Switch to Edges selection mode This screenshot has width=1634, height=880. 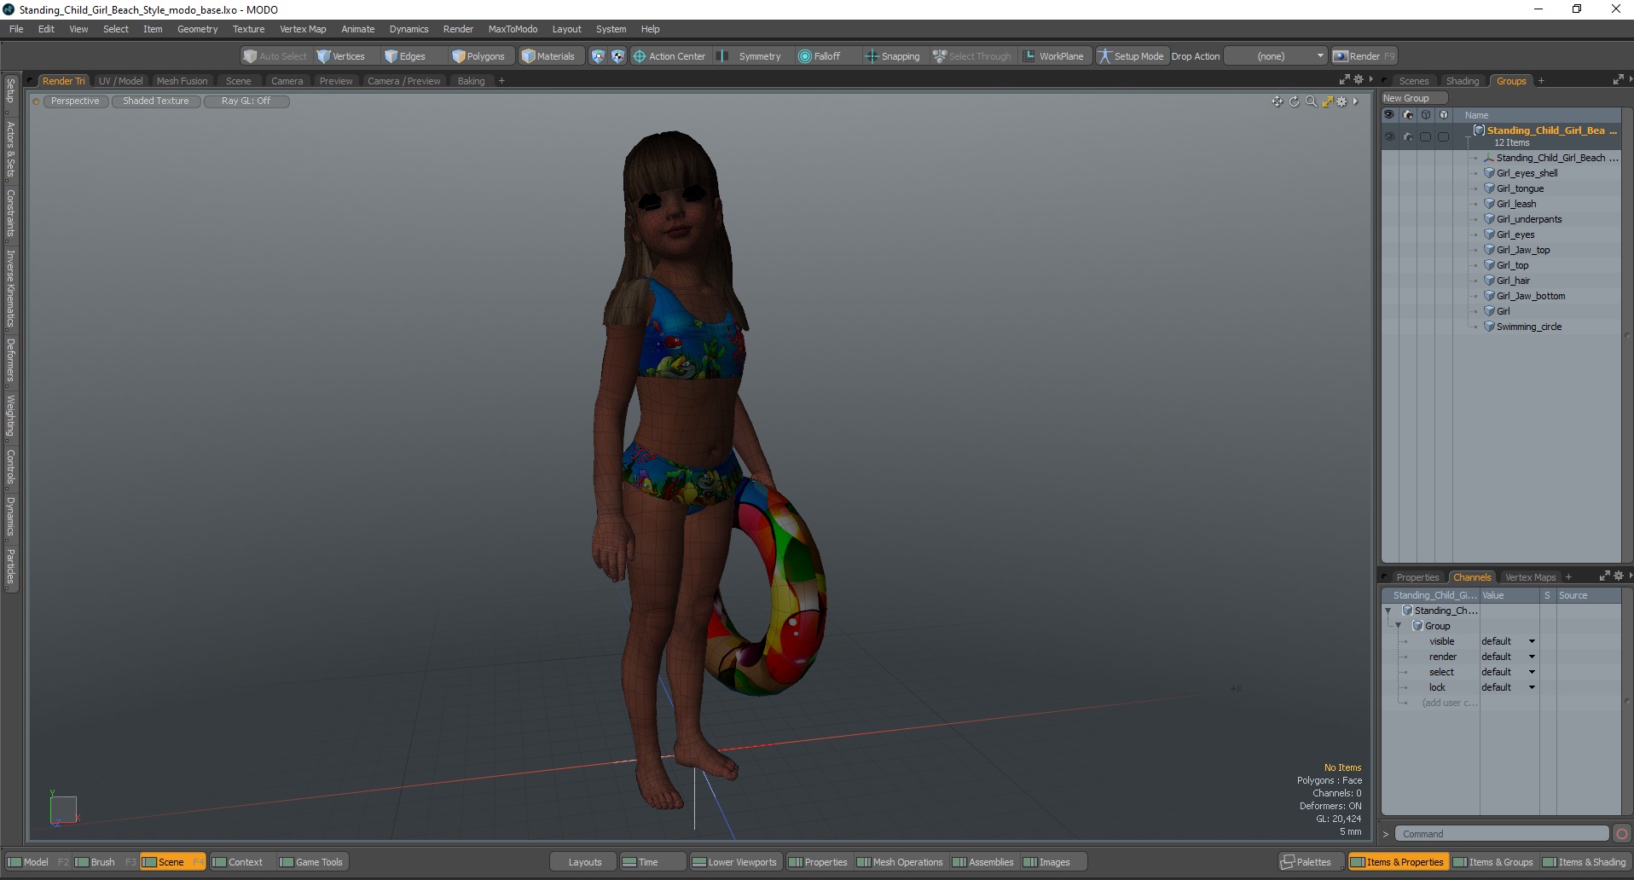pos(406,56)
